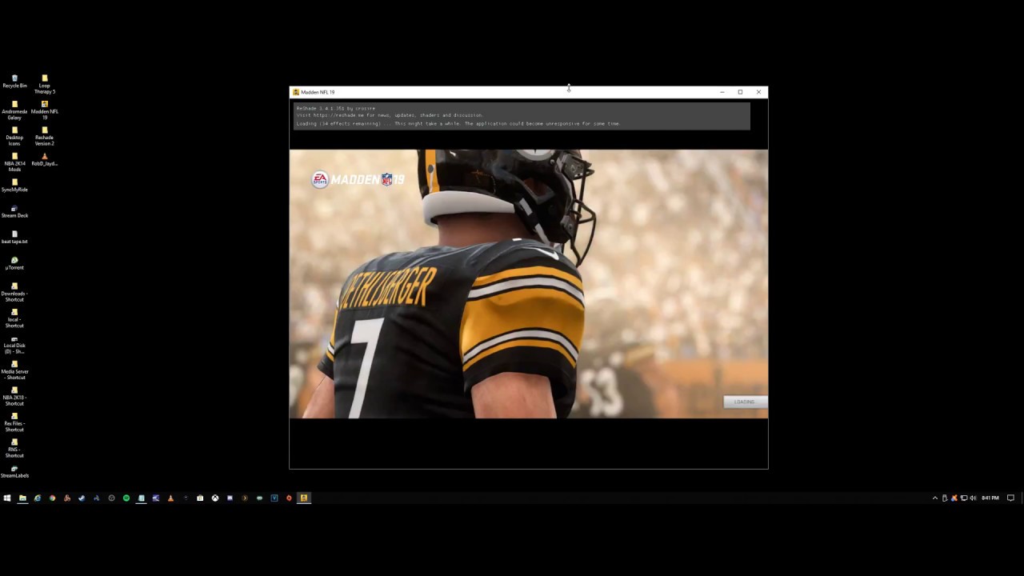Open the Downloads - Shortcut icon
Viewport: 1024px width, 576px height.
14,292
